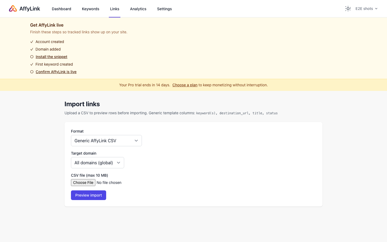Click the Target domain label

pyautogui.click(x=84, y=153)
